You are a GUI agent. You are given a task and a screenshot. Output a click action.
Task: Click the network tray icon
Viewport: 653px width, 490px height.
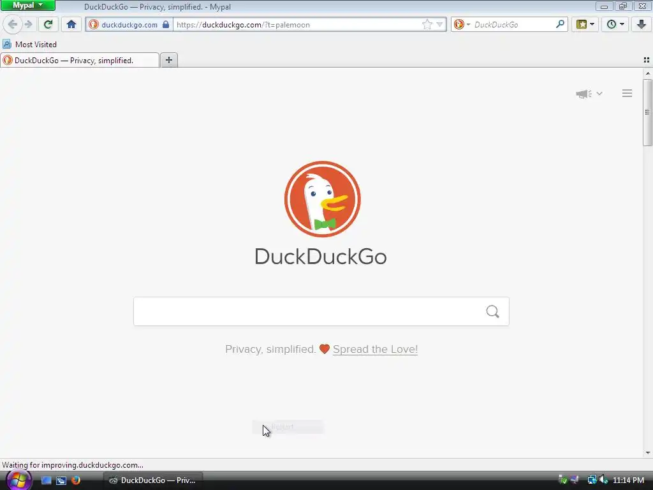click(592, 480)
